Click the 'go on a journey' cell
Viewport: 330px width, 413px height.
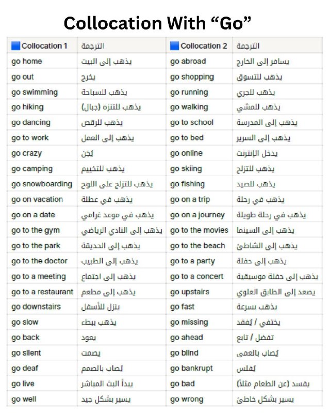199,215
